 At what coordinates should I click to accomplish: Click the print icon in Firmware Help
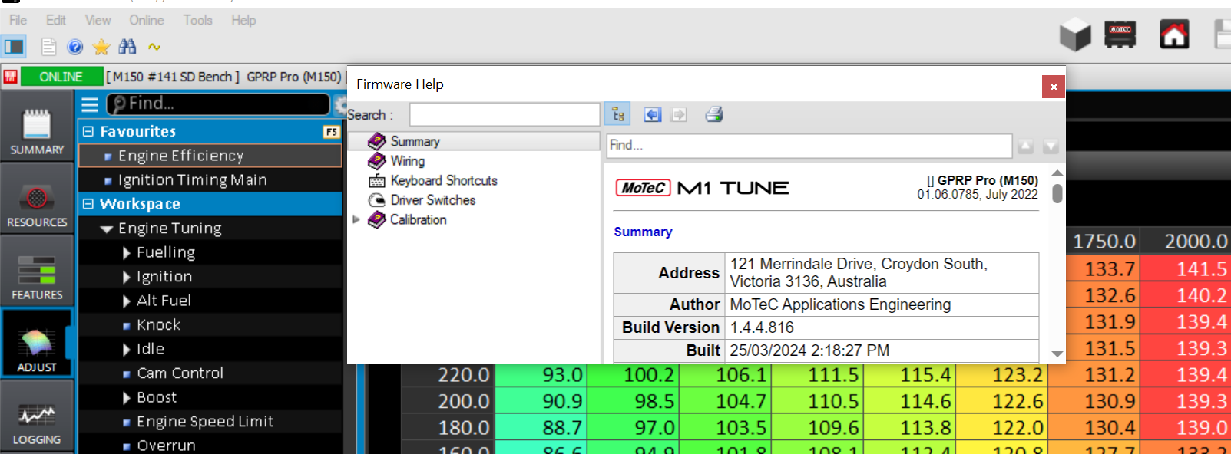click(x=714, y=114)
